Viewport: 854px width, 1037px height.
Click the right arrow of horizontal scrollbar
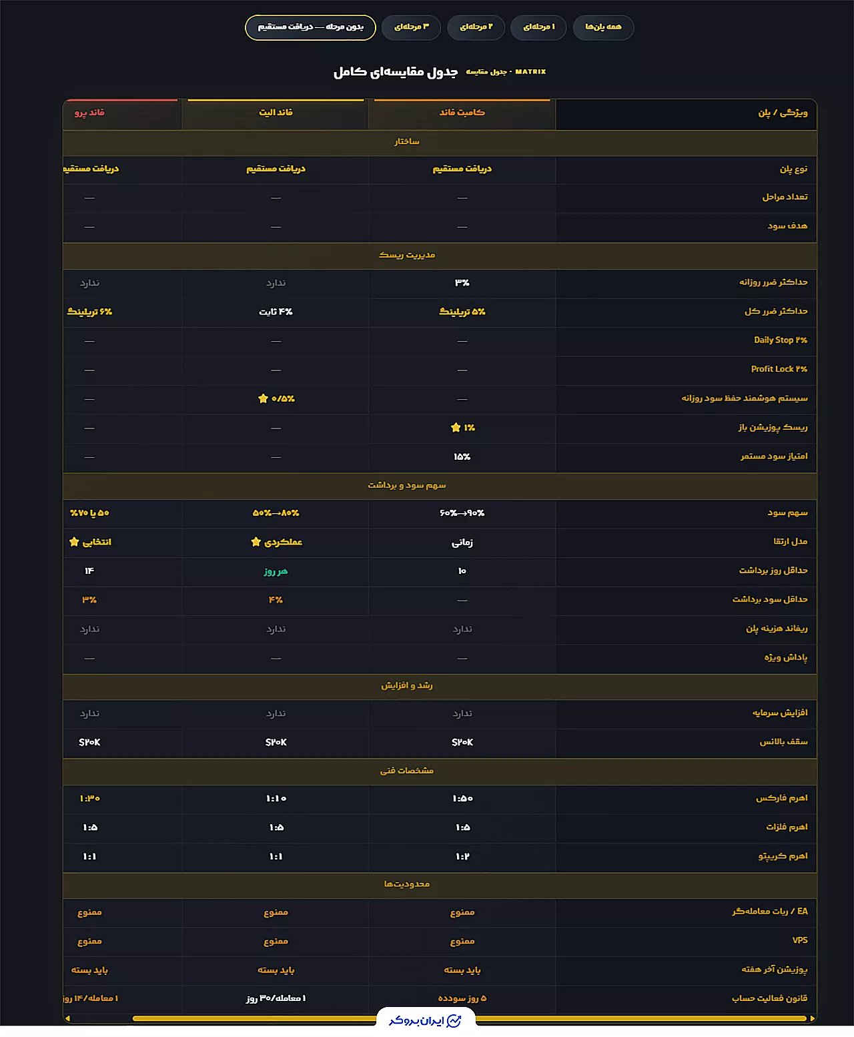(812, 1018)
